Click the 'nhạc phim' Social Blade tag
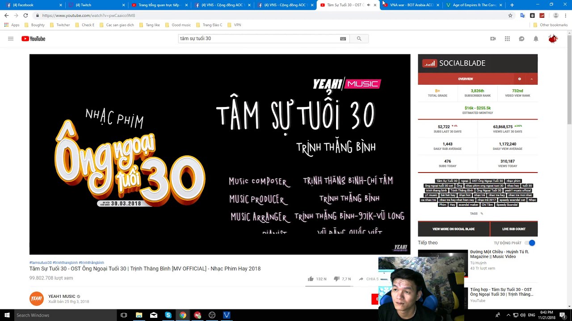The image size is (572, 321). tap(513, 181)
